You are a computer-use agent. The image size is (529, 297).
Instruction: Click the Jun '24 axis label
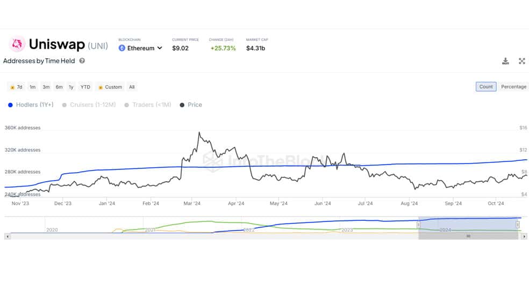(323, 204)
